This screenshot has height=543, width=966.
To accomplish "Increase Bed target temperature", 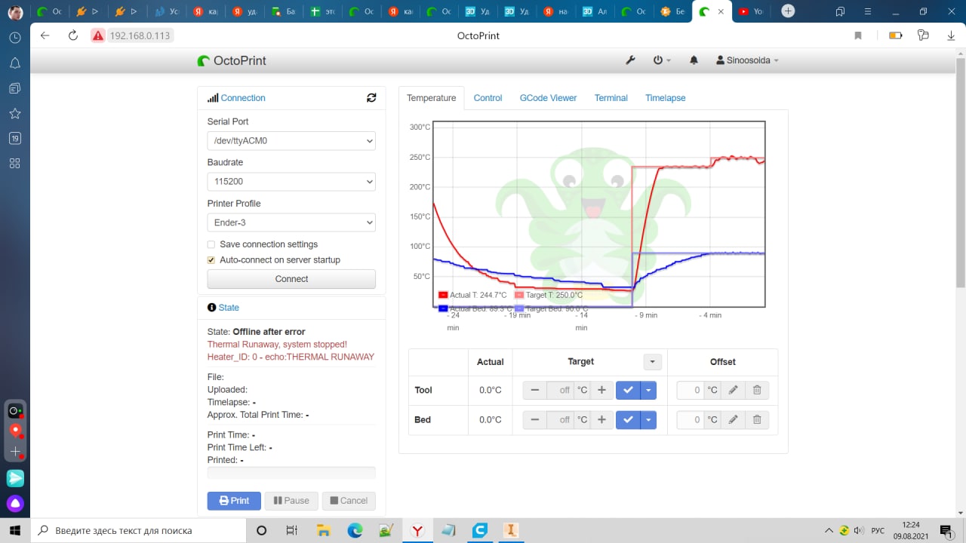I will coord(601,419).
